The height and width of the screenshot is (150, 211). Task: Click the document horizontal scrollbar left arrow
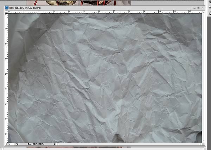tap(58, 144)
